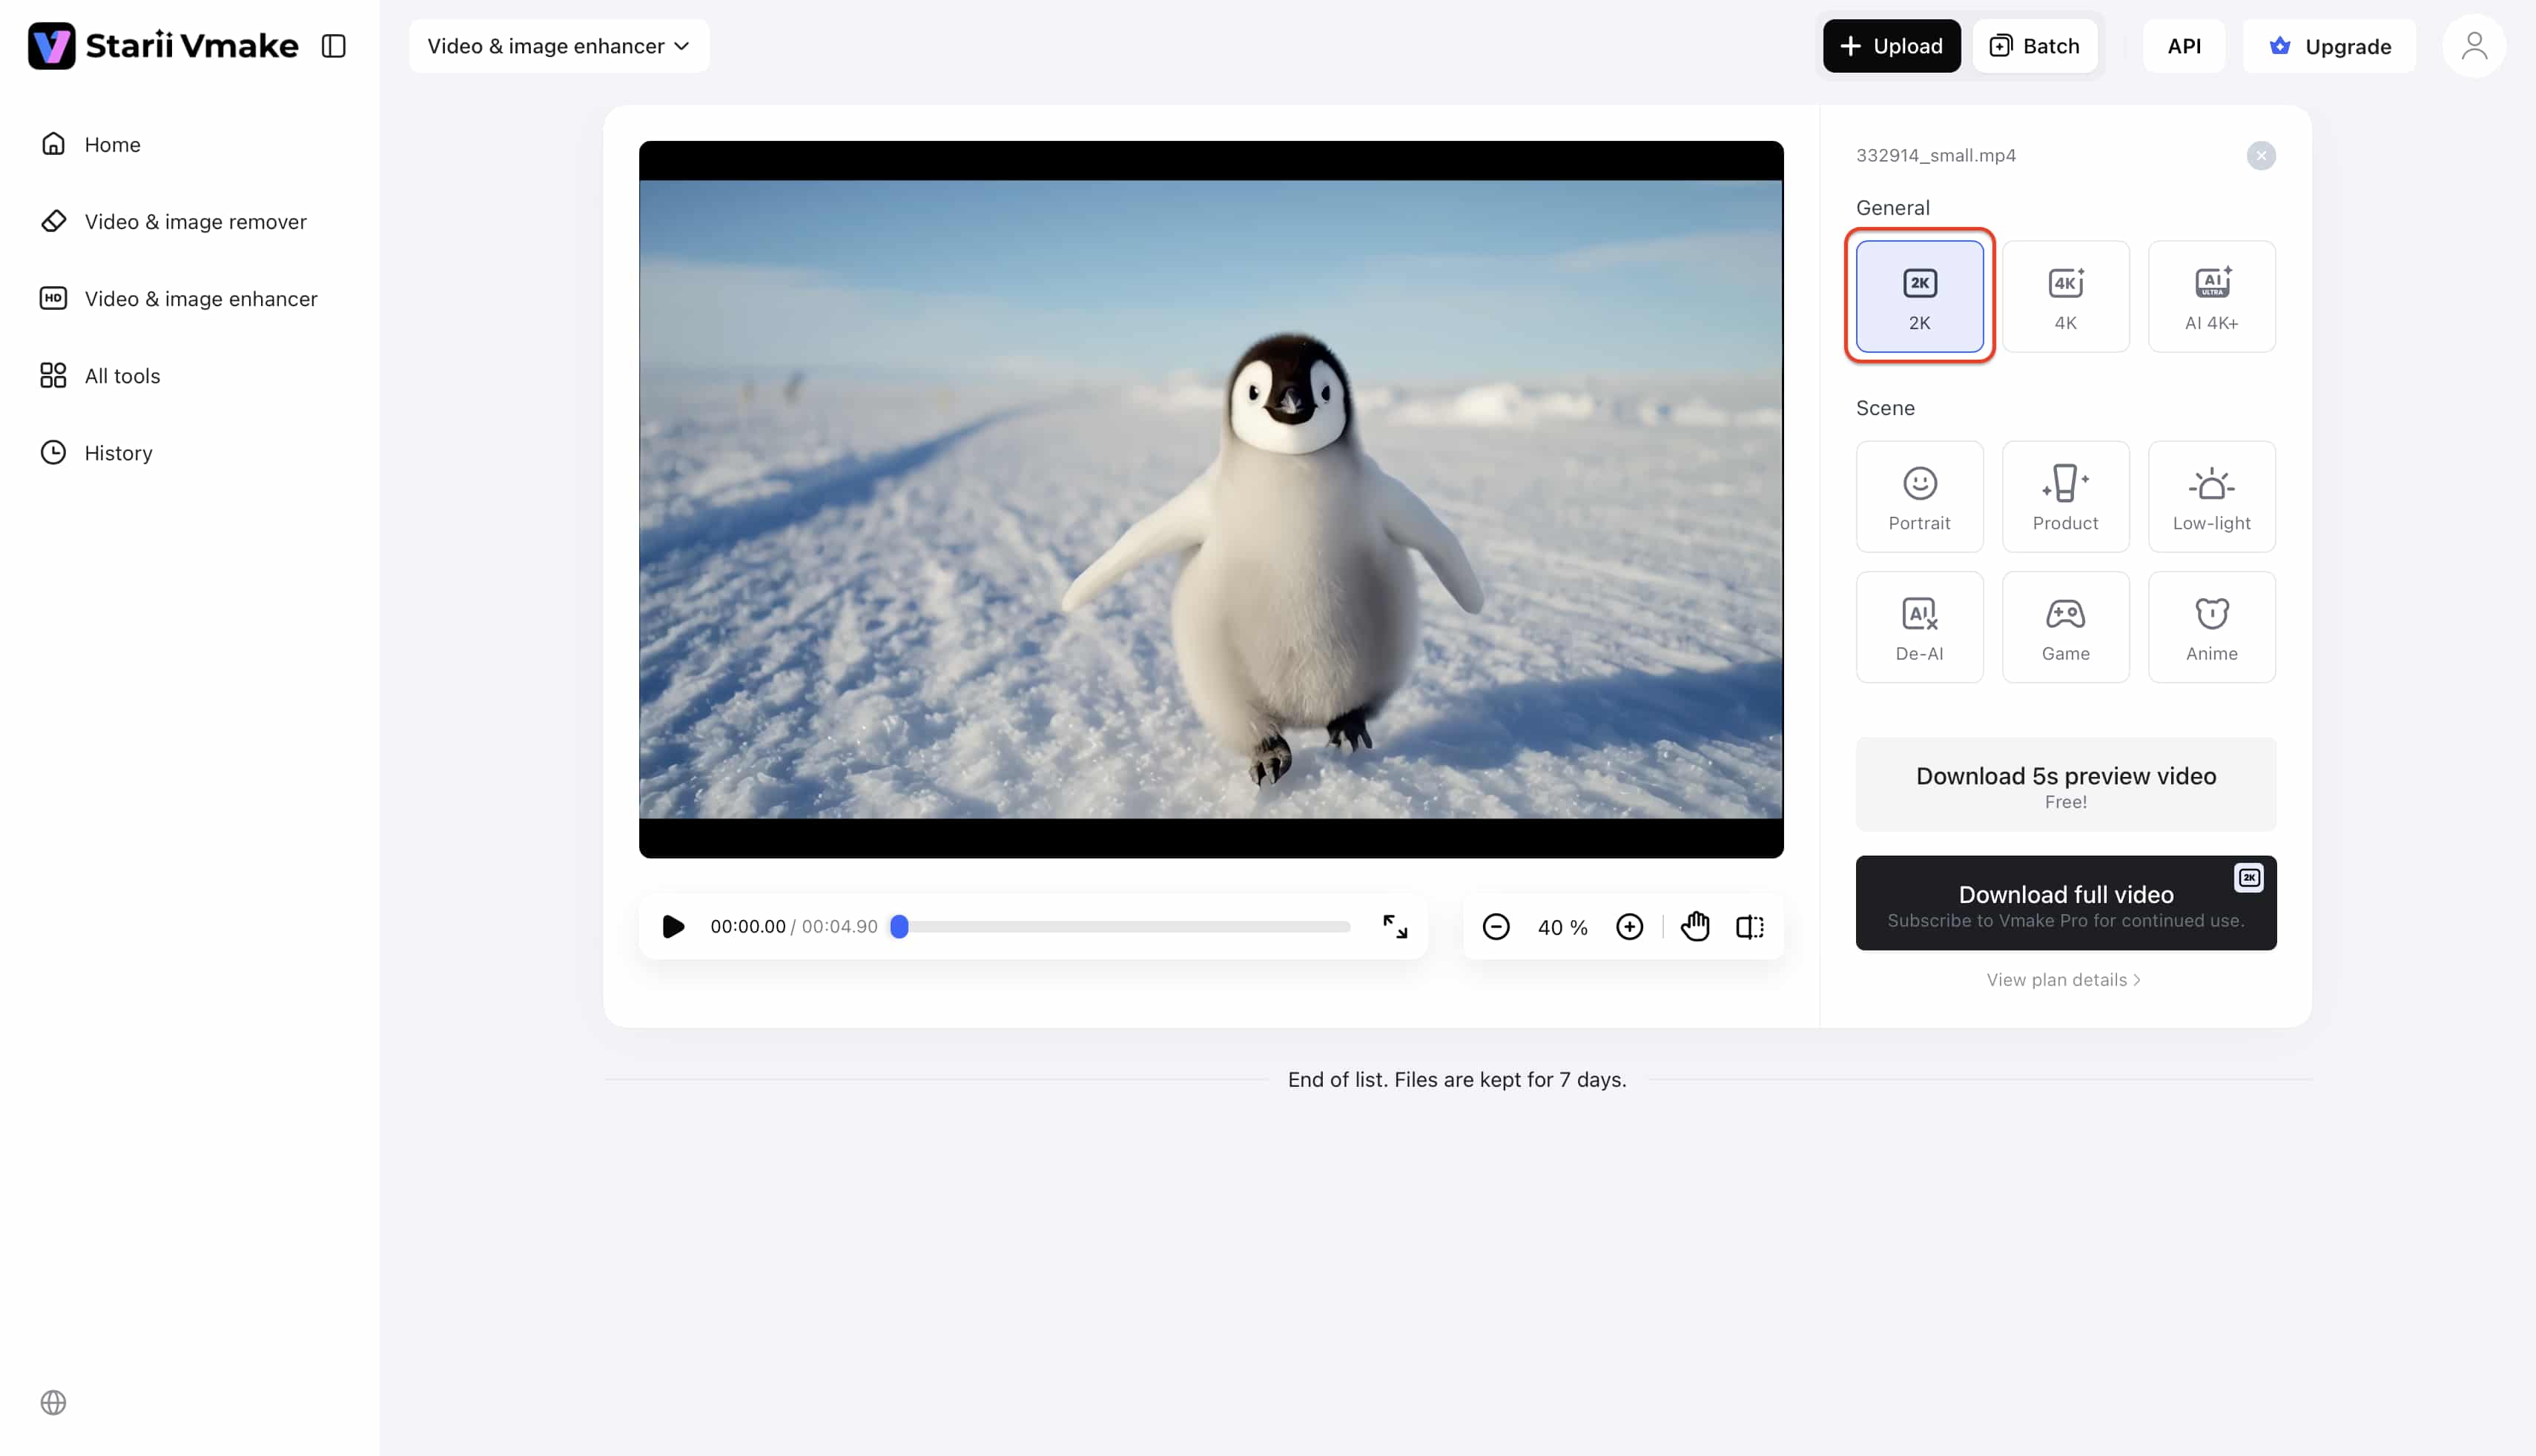Viewport: 2536px width, 1456px height.
Task: Toggle the split compare view icon
Action: click(x=1750, y=927)
